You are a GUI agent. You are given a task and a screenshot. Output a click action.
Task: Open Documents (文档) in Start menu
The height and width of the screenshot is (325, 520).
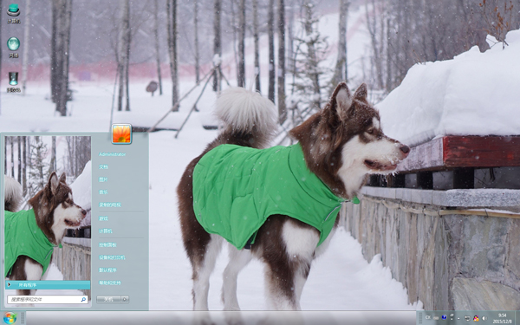103,166
